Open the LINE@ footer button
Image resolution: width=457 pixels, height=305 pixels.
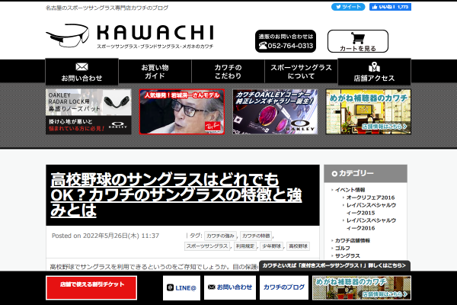point(181,287)
